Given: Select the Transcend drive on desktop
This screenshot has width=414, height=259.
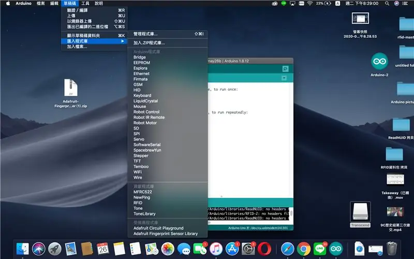Looking at the screenshot, I should click(360, 212).
